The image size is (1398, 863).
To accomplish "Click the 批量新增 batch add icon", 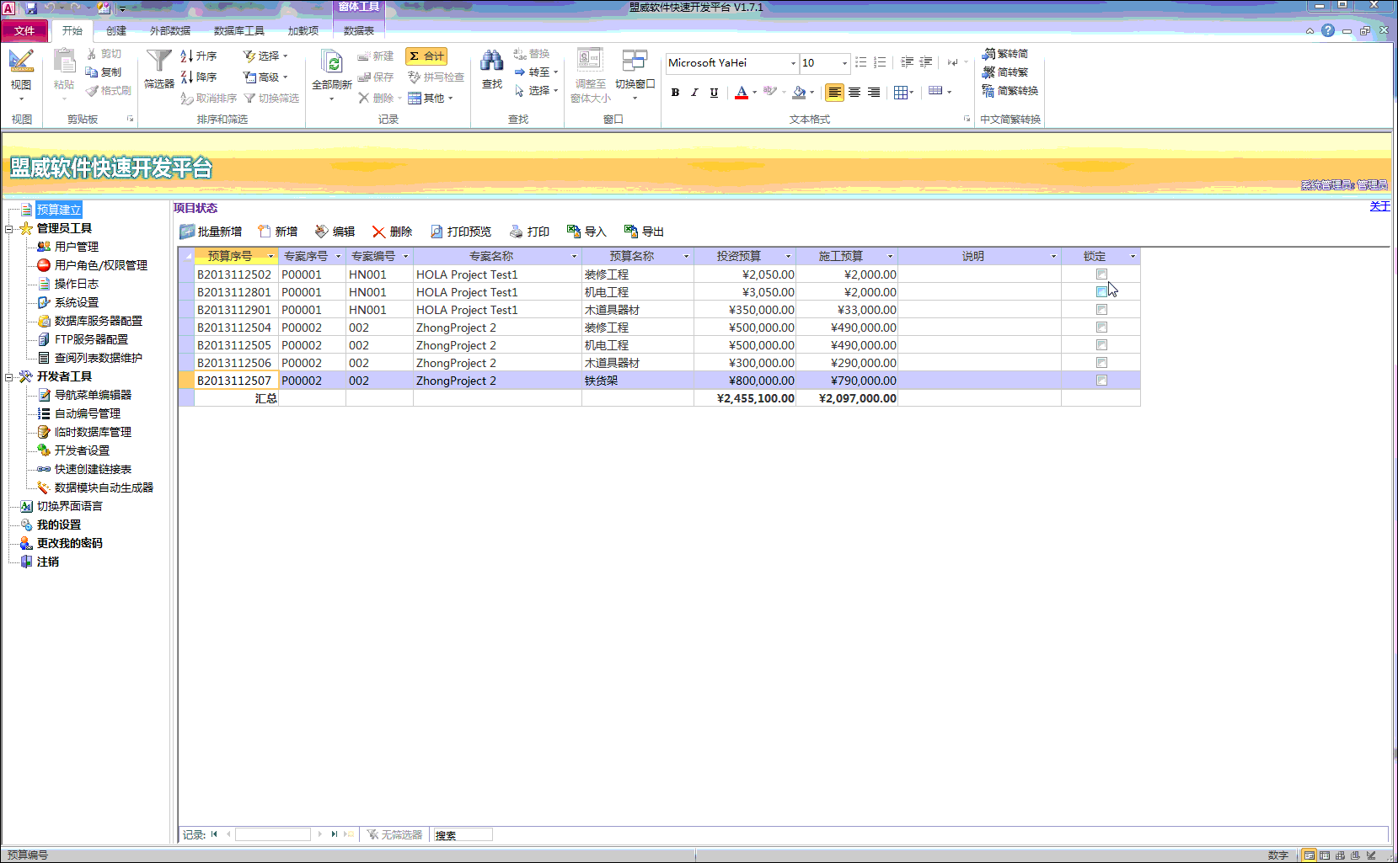I will tap(187, 232).
